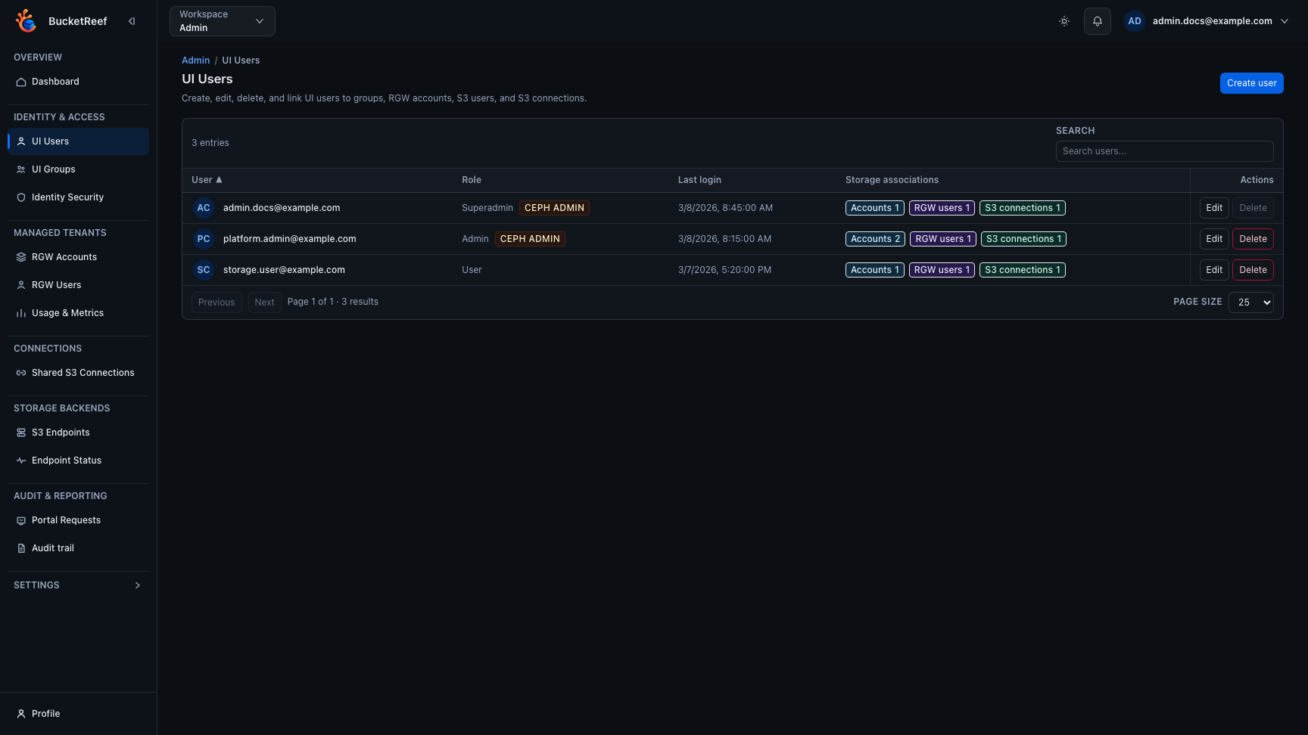Click the S3 Endpoints server icon
The image size is (1308, 735).
[x=21, y=433]
